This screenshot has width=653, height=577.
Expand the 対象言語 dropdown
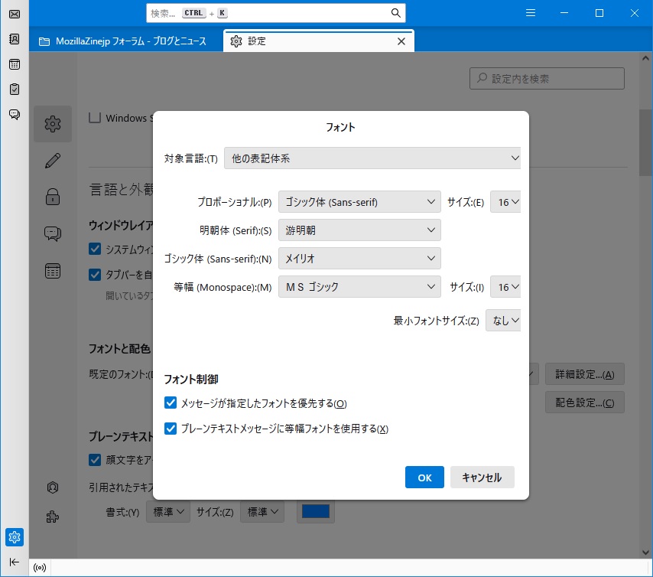[x=372, y=158]
